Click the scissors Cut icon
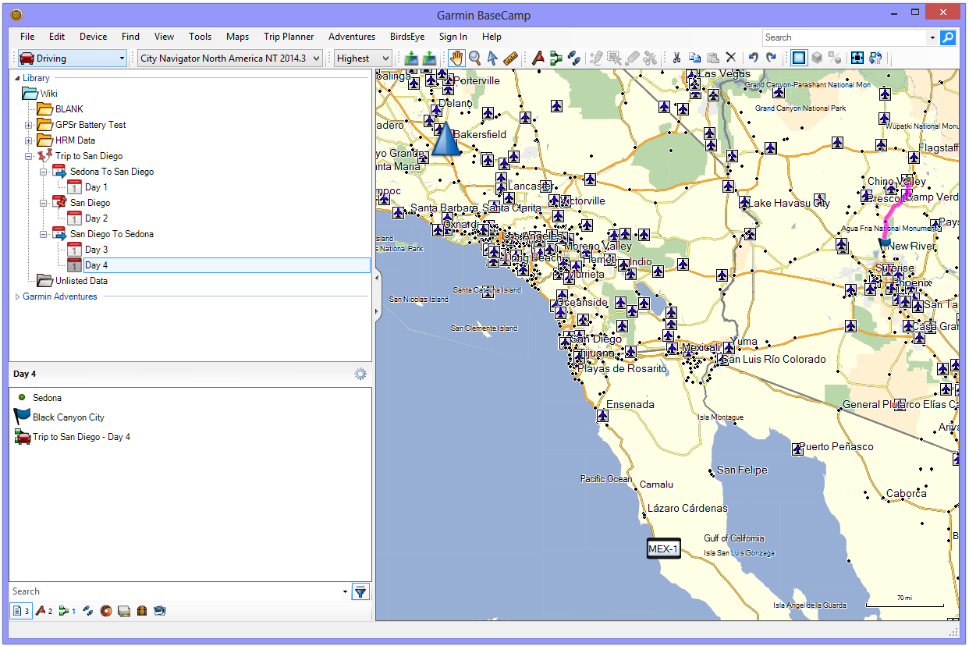969x646 pixels. click(676, 58)
